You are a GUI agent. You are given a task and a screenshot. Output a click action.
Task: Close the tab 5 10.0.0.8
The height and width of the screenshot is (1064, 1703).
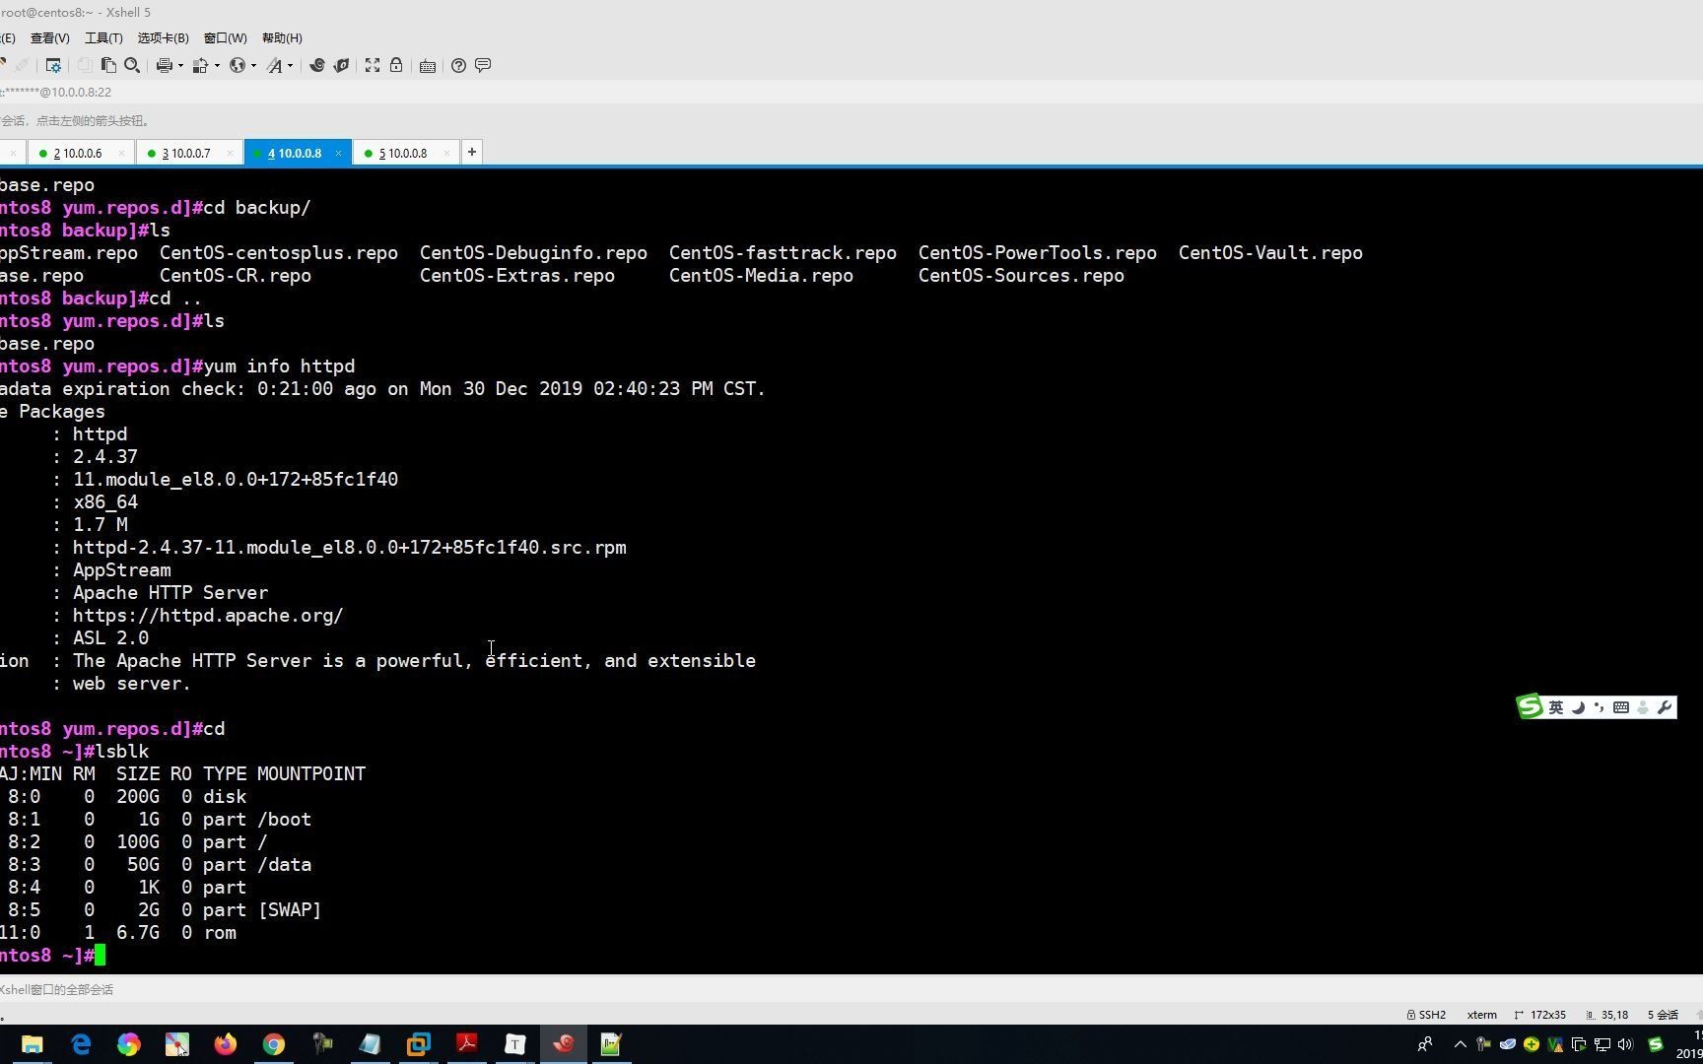tap(446, 154)
